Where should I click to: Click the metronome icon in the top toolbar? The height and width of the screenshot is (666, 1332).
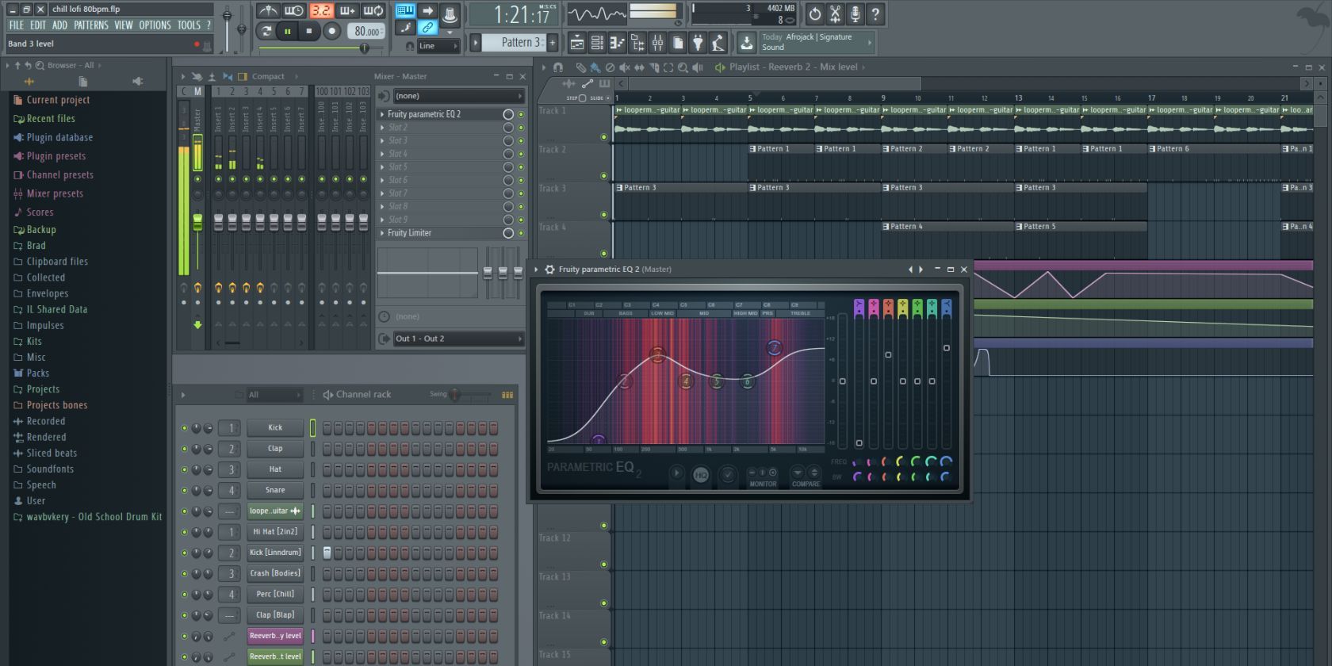(267, 11)
